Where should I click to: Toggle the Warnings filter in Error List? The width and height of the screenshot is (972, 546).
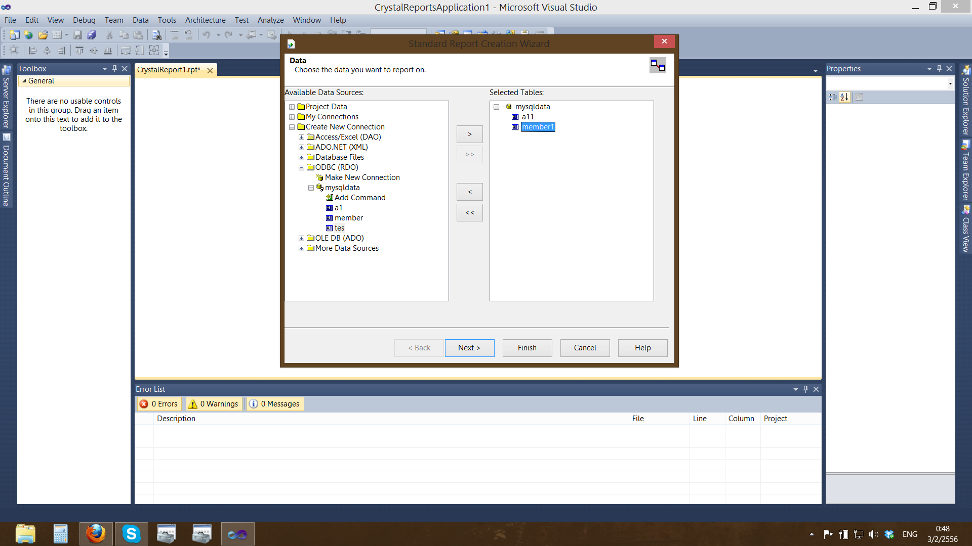click(213, 404)
